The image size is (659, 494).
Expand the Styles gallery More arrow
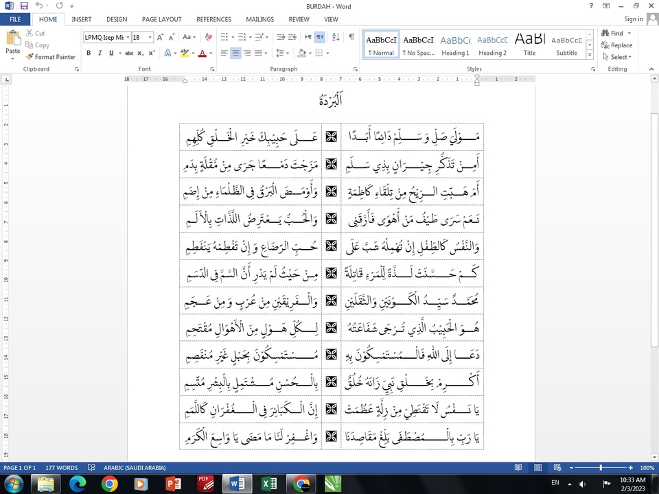pos(590,55)
